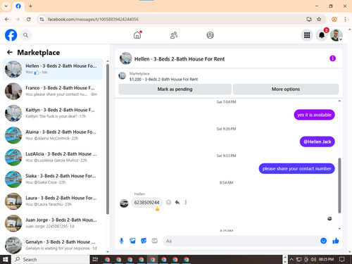The height and width of the screenshot is (264, 352).
Task: Click Mark as pending button
Action: pos(175,89)
